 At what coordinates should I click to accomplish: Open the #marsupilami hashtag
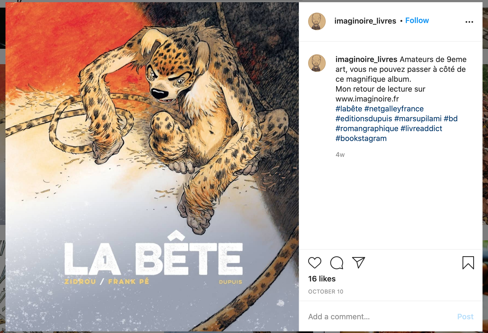coord(418,118)
